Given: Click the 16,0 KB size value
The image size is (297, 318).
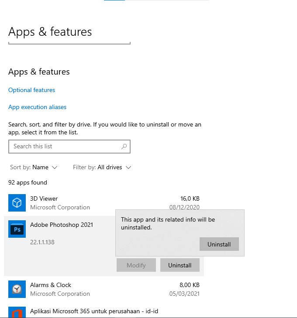Looking at the screenshot, I should click(x=190, y=198).
